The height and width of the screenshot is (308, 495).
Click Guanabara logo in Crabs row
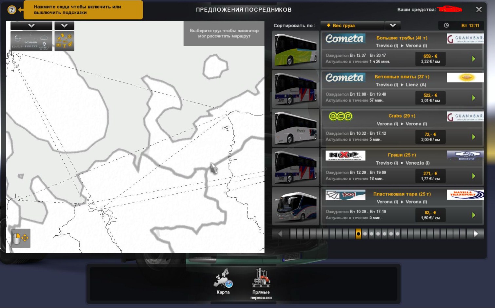[x=465, y=117]
